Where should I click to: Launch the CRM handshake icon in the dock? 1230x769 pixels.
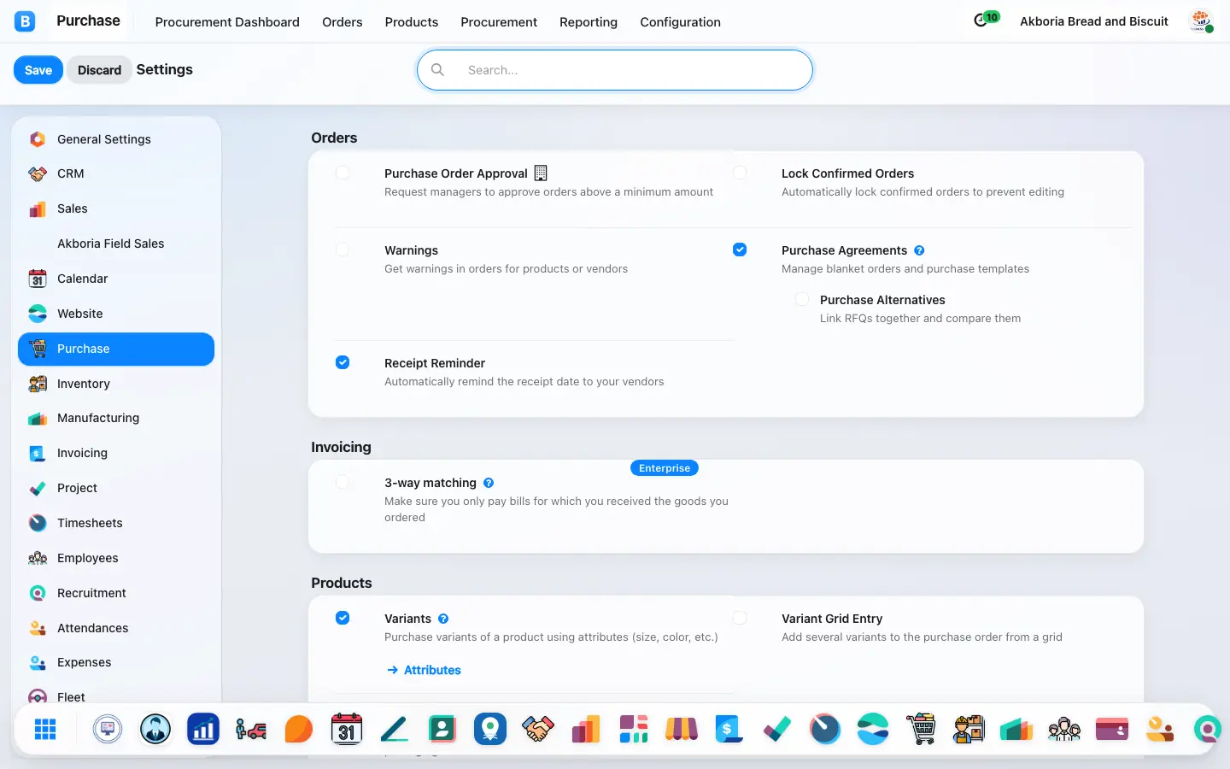pos(538,729)
